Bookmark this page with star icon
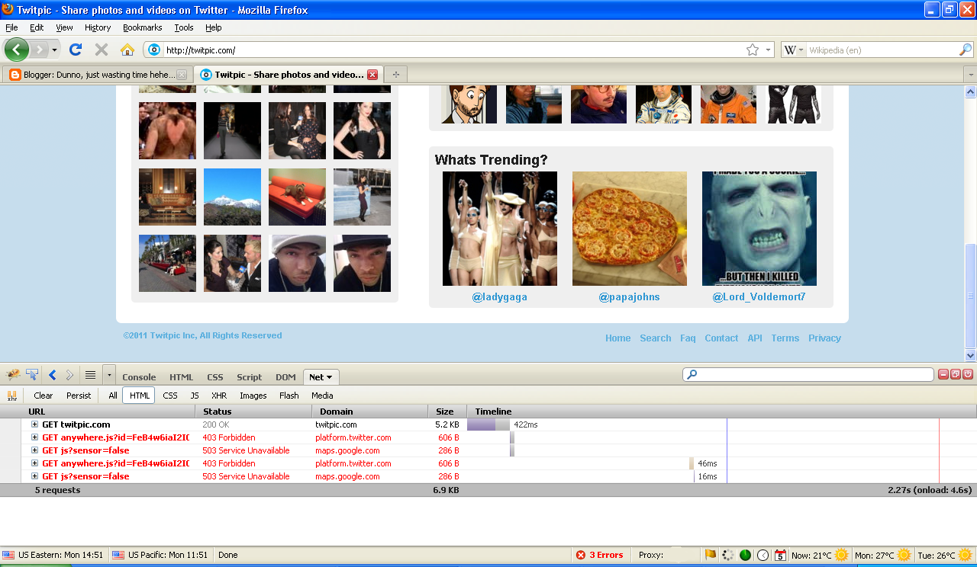This screenshot has width=977, height=567. tap(753, 50)
